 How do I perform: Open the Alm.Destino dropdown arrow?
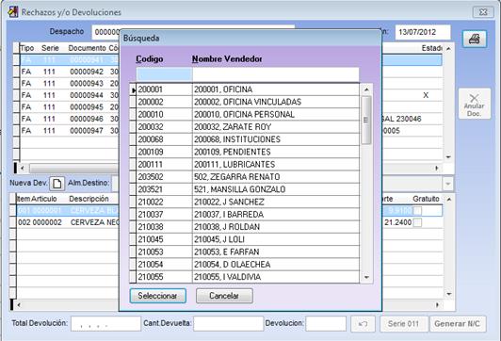447,184
